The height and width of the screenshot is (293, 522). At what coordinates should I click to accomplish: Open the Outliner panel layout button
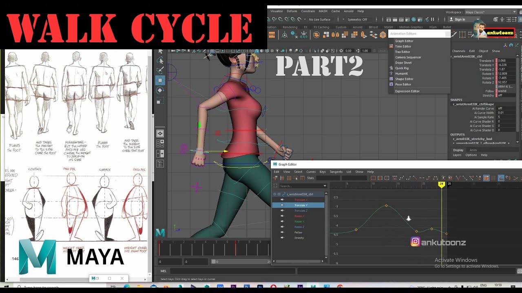click(160, 164)
